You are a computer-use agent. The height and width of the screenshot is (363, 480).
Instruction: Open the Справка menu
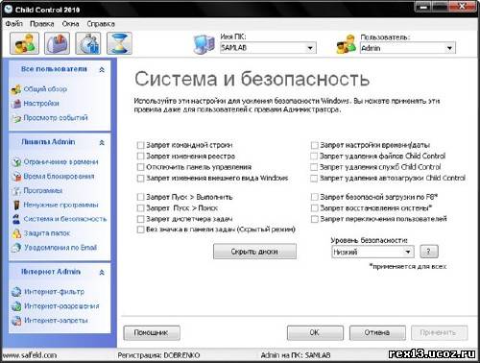pos(101,24)
